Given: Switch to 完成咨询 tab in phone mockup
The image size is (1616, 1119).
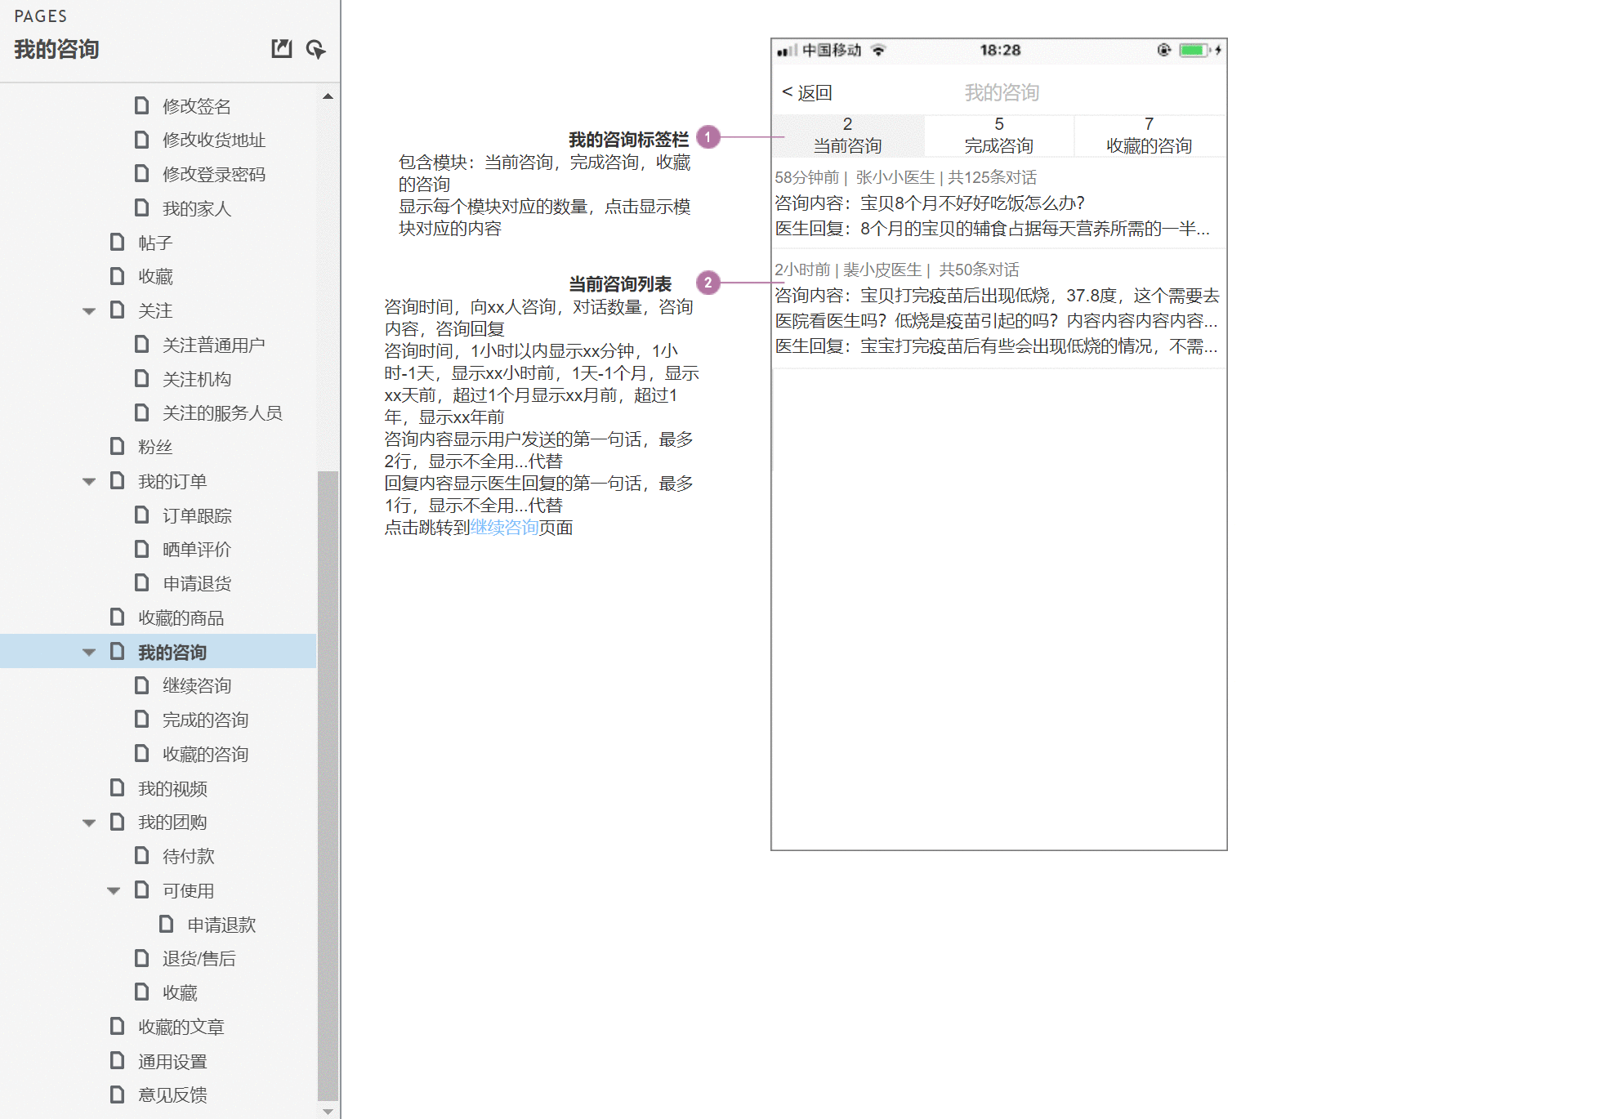Looking at the screenshot, I should click(x=998, y=136).
